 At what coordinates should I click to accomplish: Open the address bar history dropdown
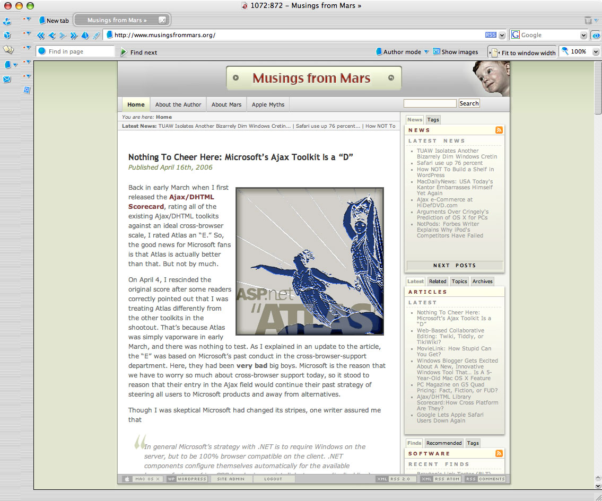click(x=502, y=36)
